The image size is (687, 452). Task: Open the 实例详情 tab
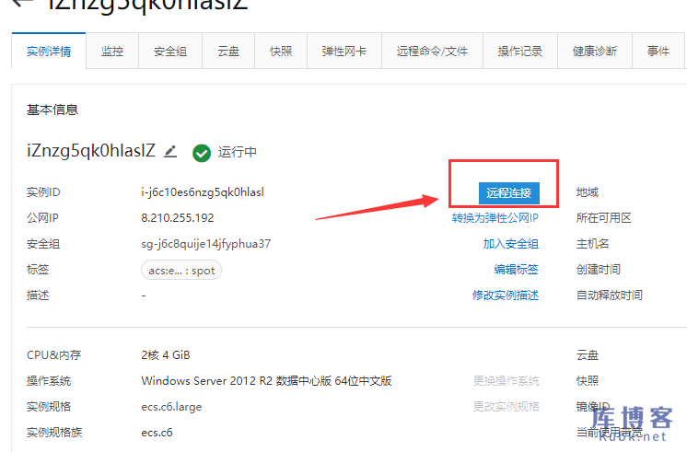coord(49,51)
